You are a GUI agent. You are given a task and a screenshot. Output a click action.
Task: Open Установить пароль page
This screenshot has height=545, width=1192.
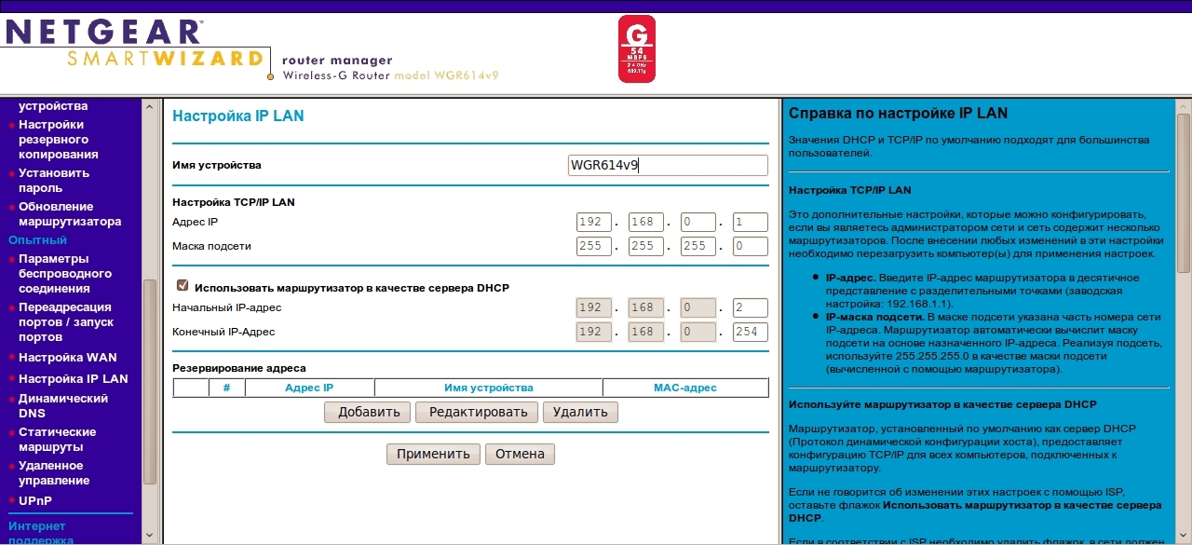[x=54, y=181]
